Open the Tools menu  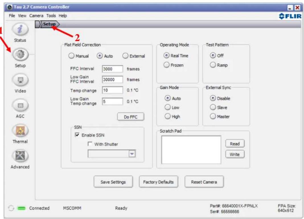51,16
